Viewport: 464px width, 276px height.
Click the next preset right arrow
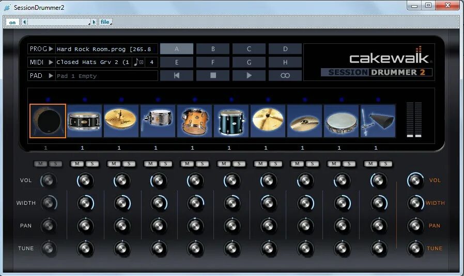94,22
